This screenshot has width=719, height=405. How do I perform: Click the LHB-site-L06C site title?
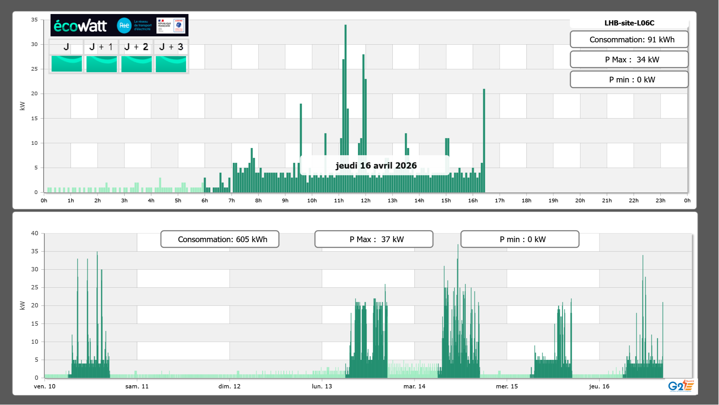629,23
